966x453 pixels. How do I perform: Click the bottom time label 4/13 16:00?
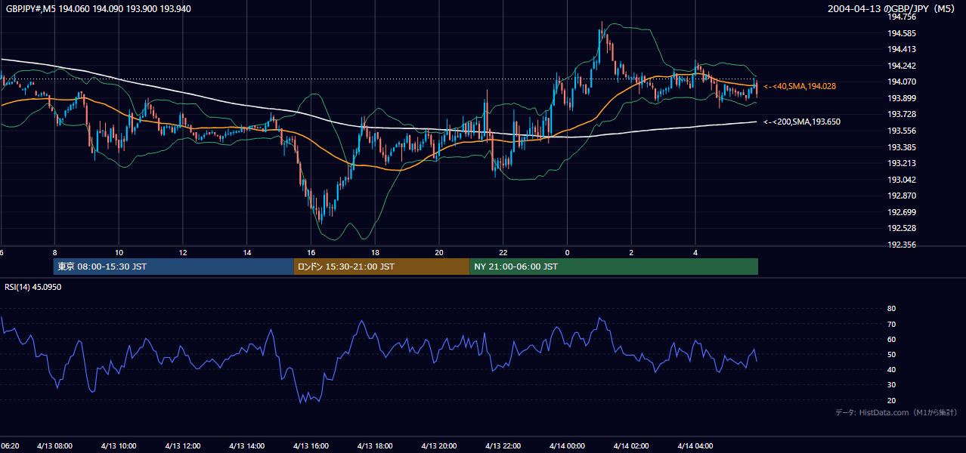click(x=311, y=446)
